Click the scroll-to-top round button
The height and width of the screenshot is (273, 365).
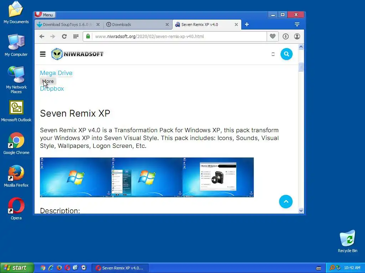click(286, 202)
